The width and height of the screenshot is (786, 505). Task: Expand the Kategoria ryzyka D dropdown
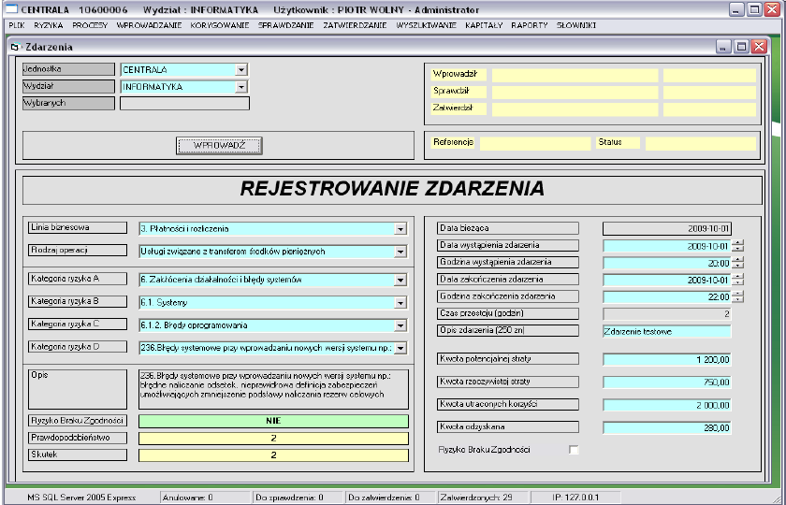tap(400, 348)
